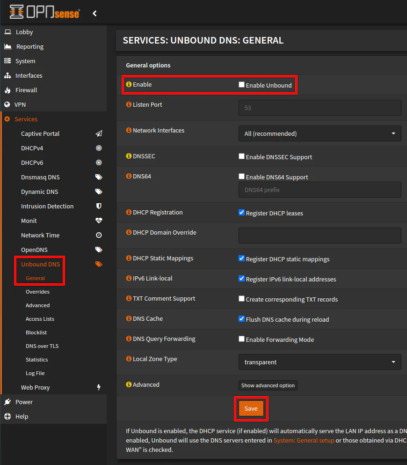Click the Listen Port input field
The height and width of the screenshot is (465, 407).
click(320, 108)
